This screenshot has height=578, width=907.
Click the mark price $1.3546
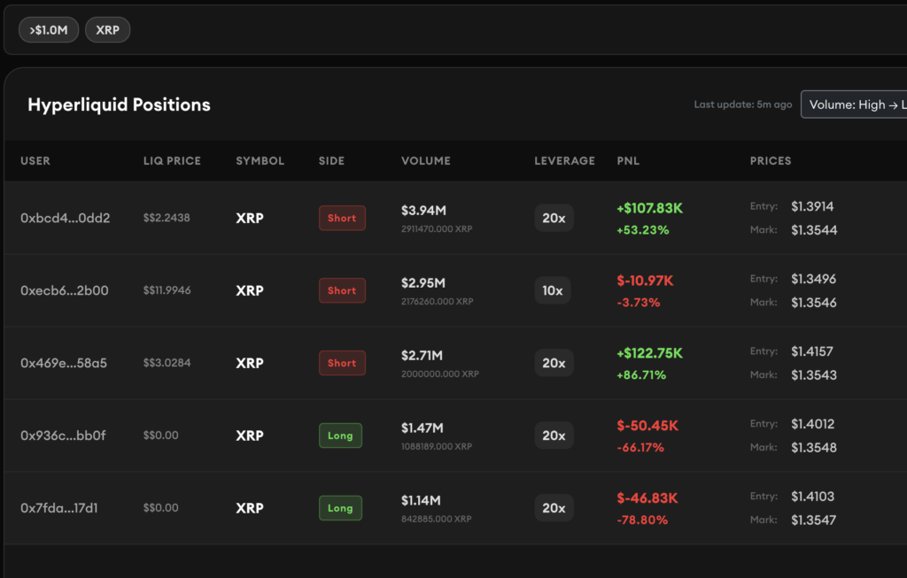(814, 303)
